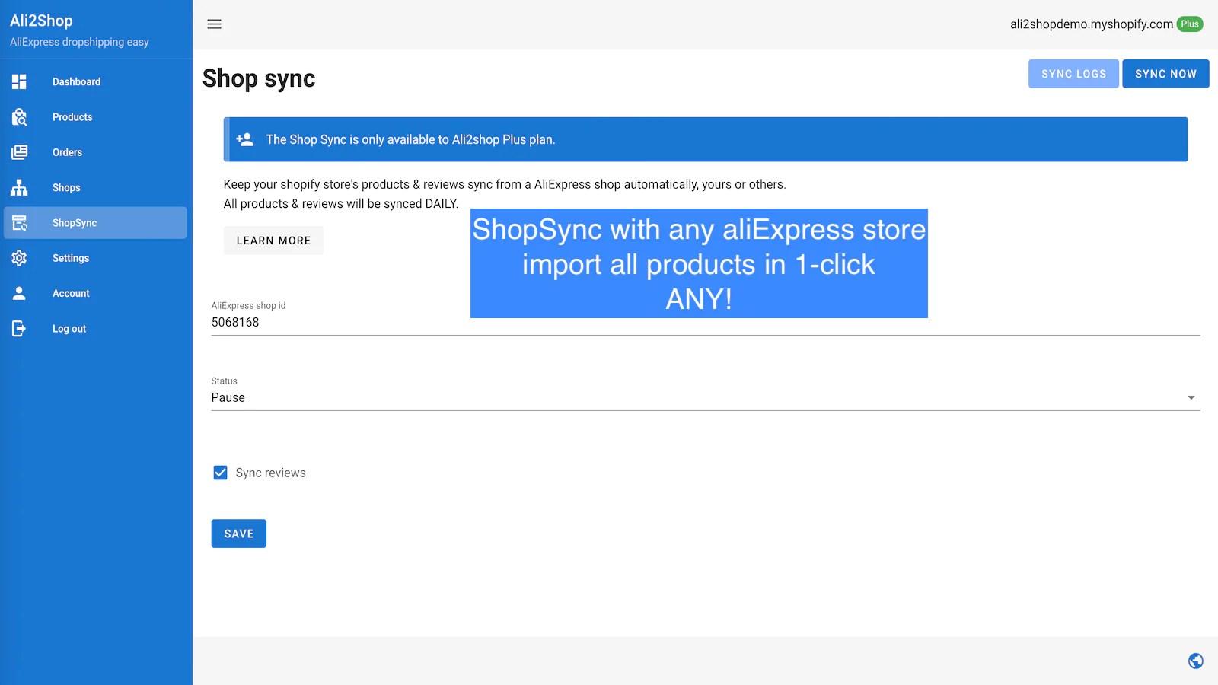Click the Ali2Shop logo title
This screenshot has width=1218, height=685.
41,21
